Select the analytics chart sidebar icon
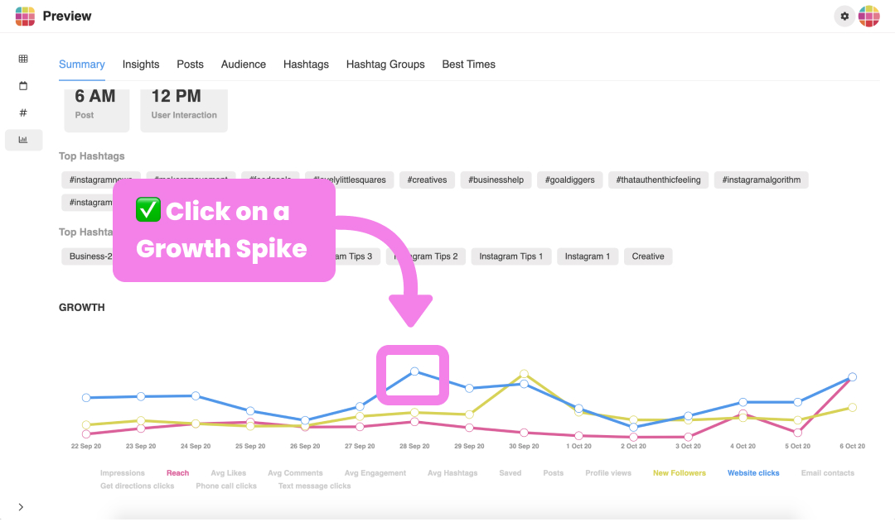Screen dimensions: 895x522 (23, 140)
